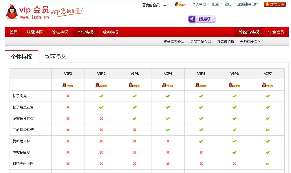
Task: Click the VIP3 penguin badge in table
Action: [134, 85]
